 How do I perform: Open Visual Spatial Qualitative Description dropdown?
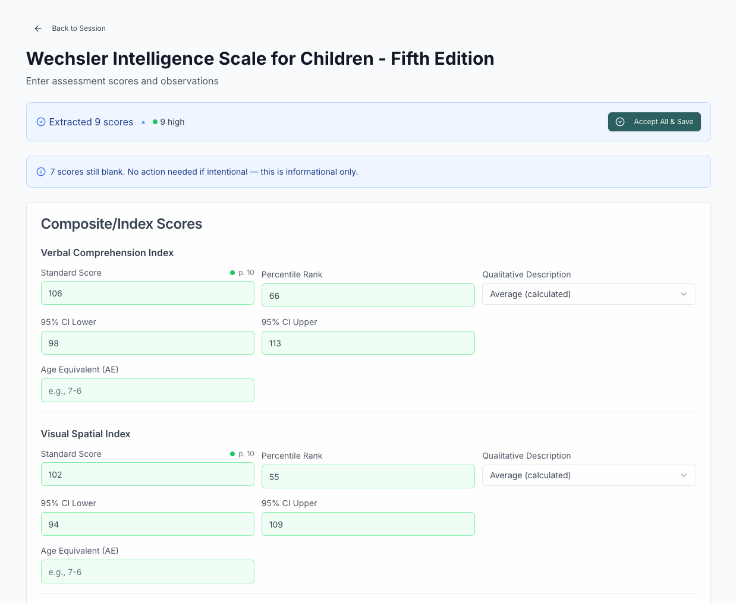point(589,475)
